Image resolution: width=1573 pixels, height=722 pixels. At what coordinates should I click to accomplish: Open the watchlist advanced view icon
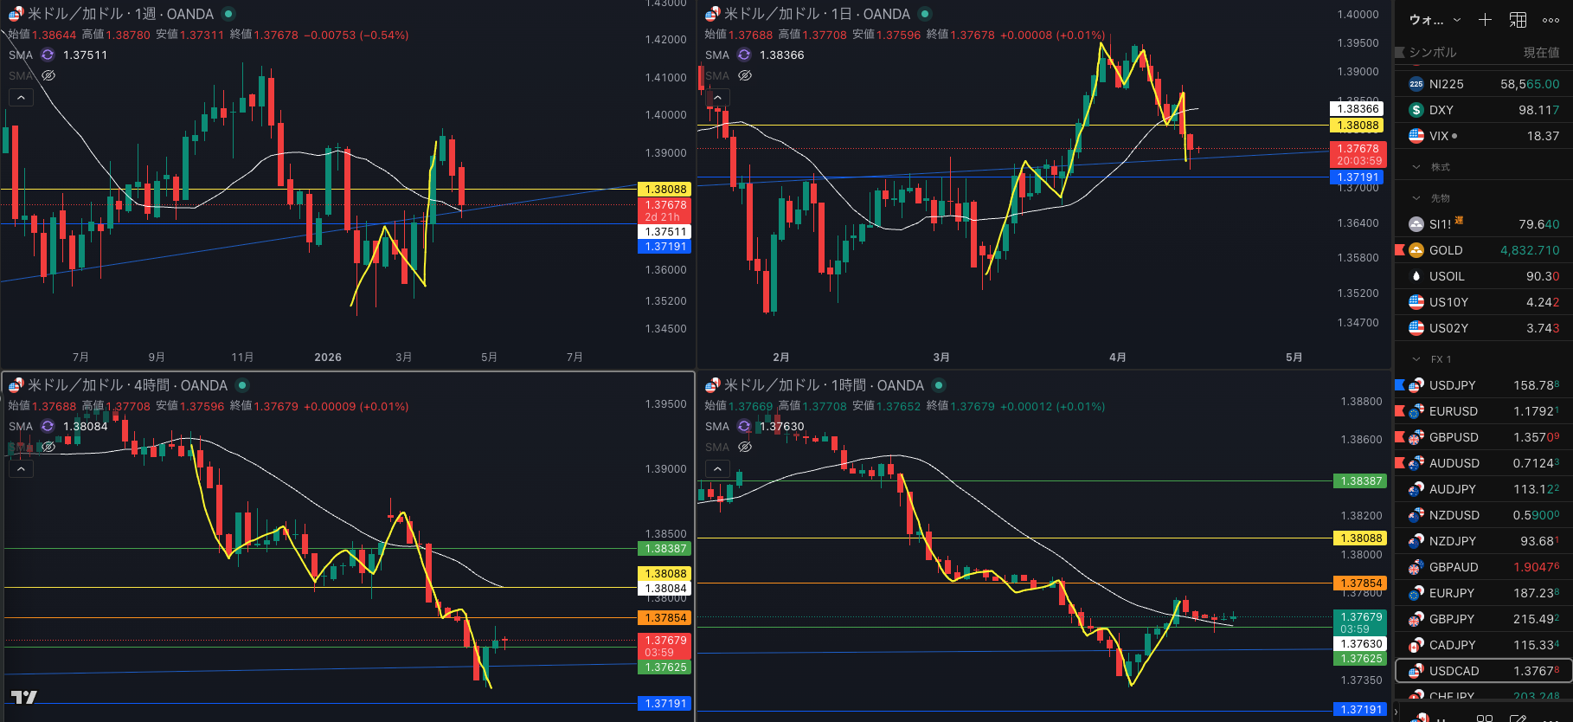point(1518,20)
